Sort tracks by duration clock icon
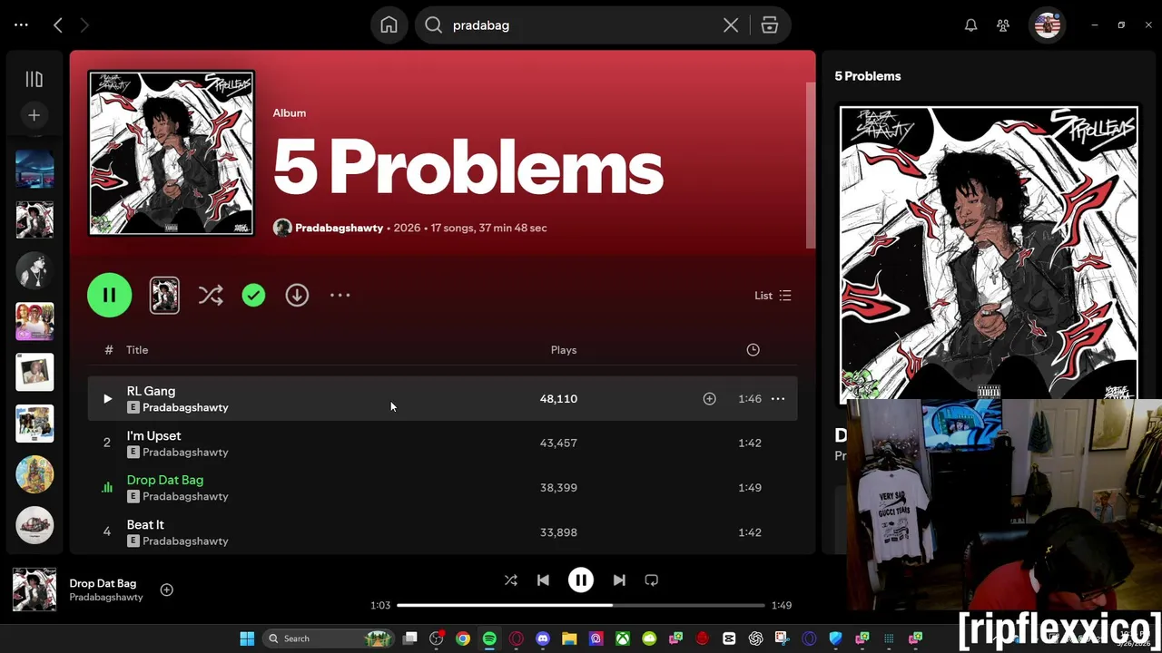 753,350
